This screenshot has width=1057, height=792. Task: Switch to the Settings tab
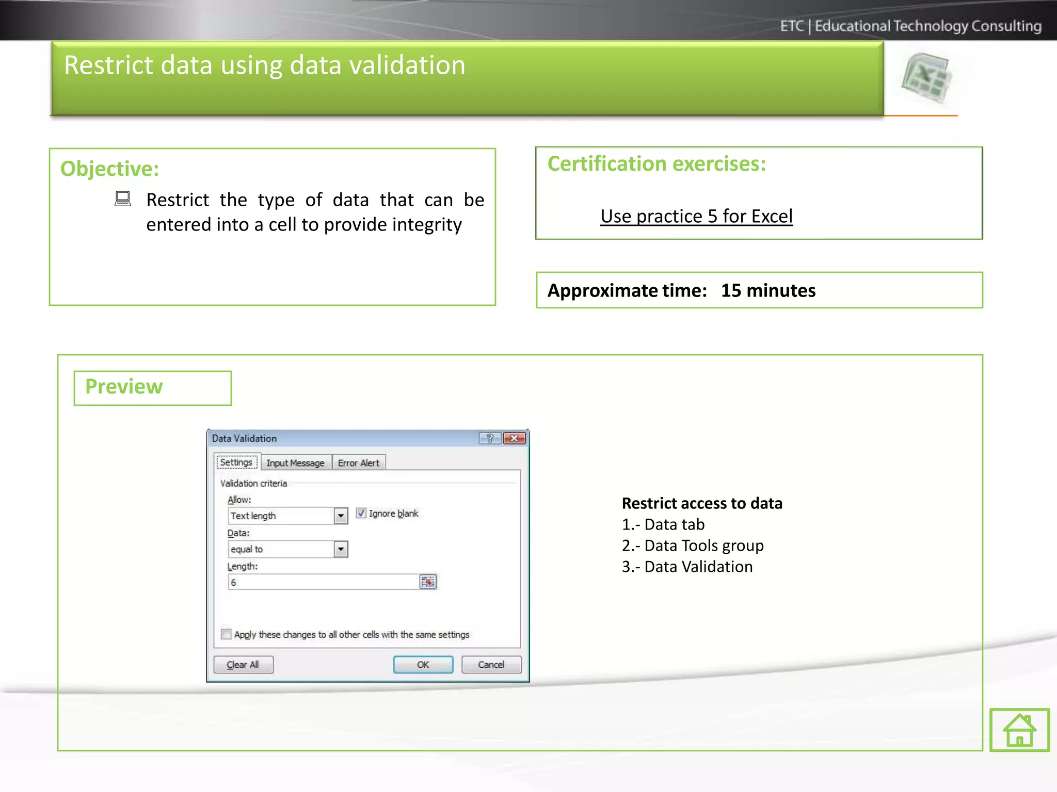[x=236, y=462]
